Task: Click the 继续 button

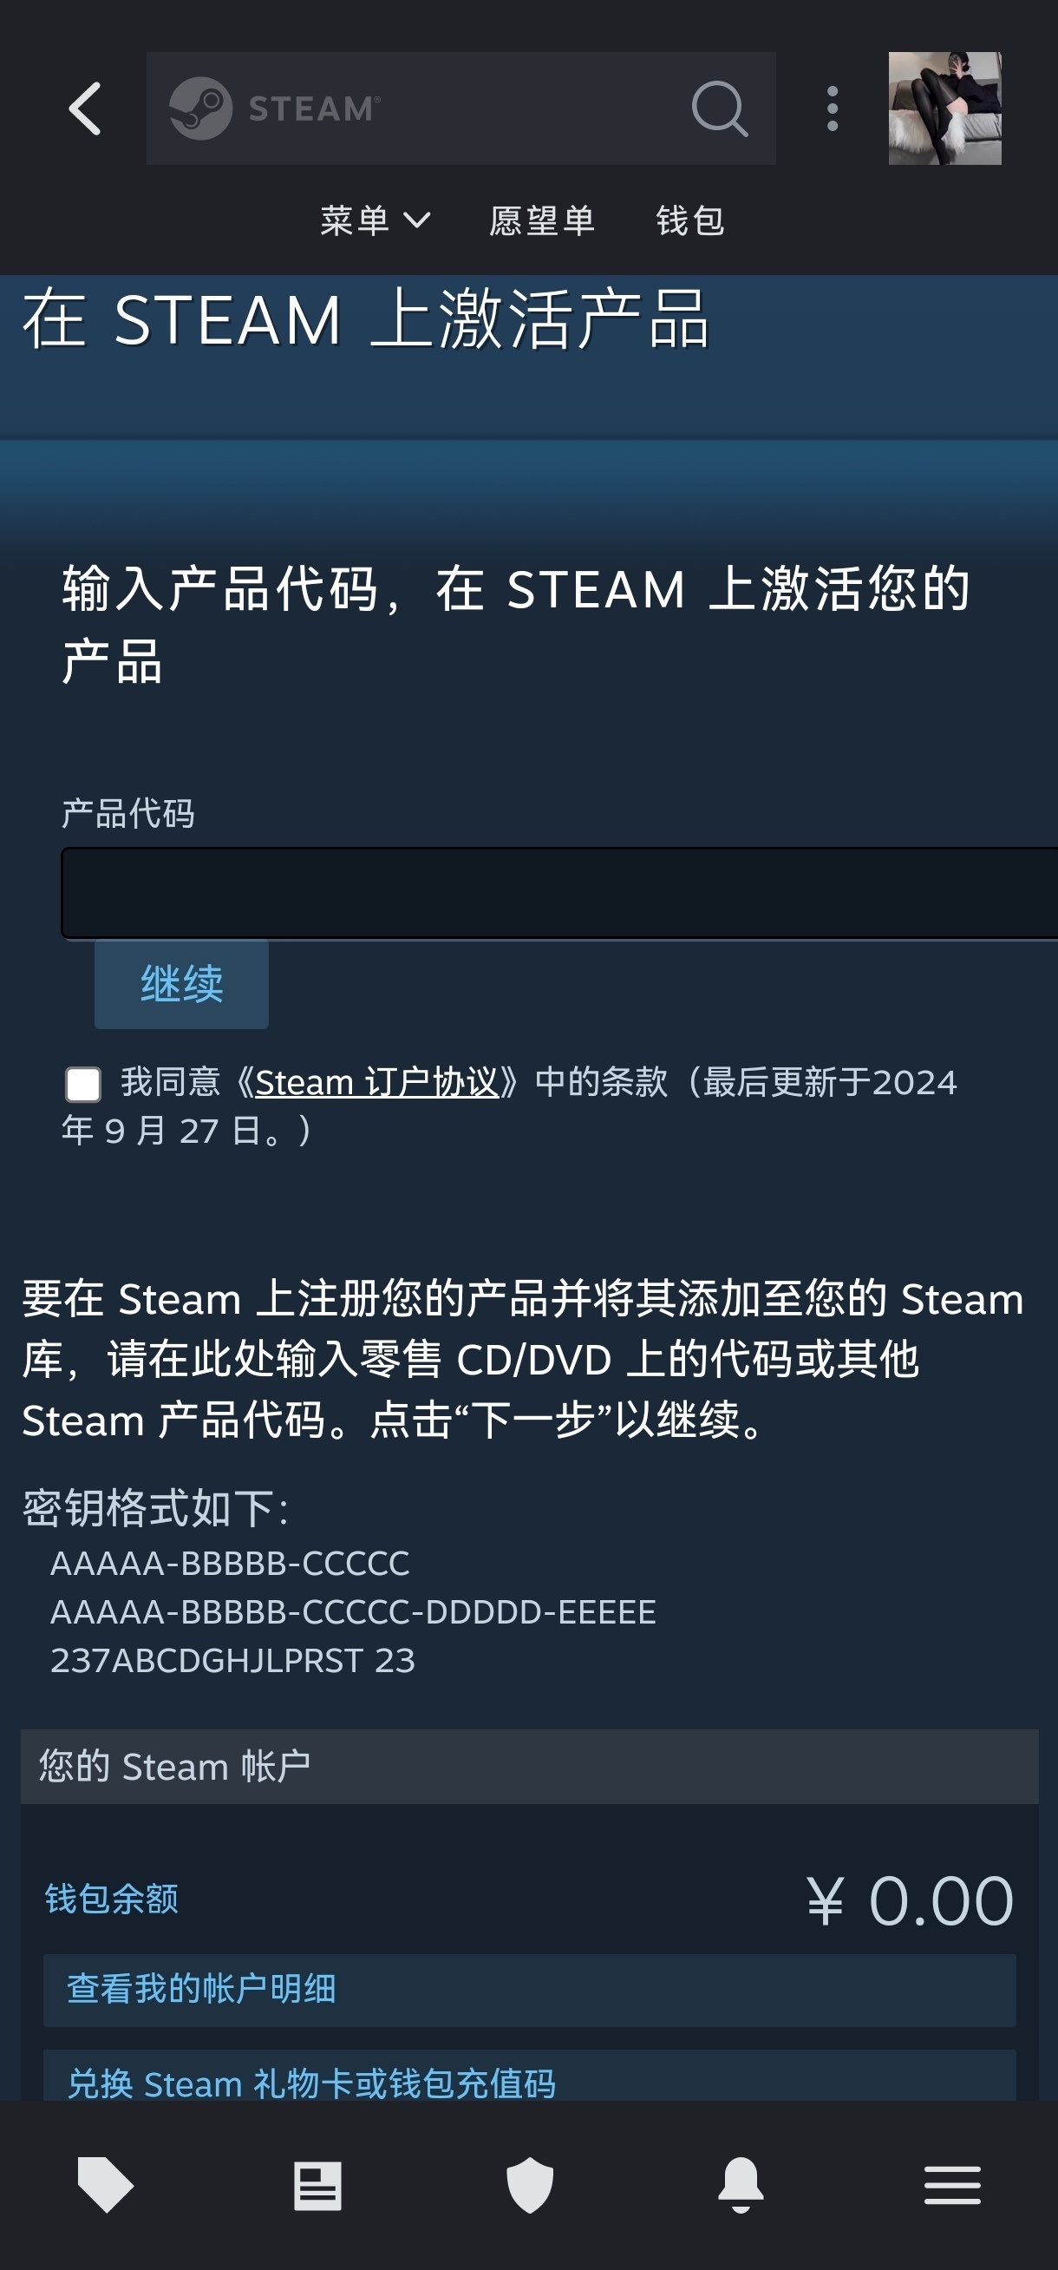Action: [x=181, y=984]
